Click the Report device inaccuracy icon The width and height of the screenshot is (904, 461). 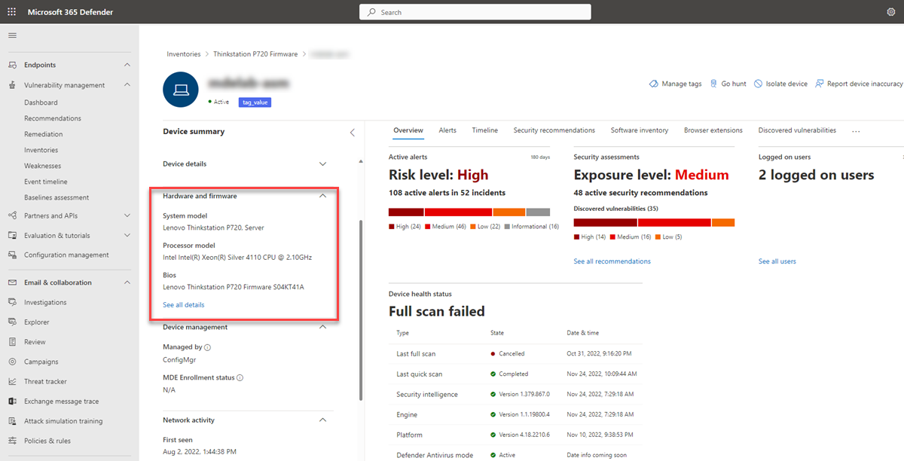tap(819, 84)
